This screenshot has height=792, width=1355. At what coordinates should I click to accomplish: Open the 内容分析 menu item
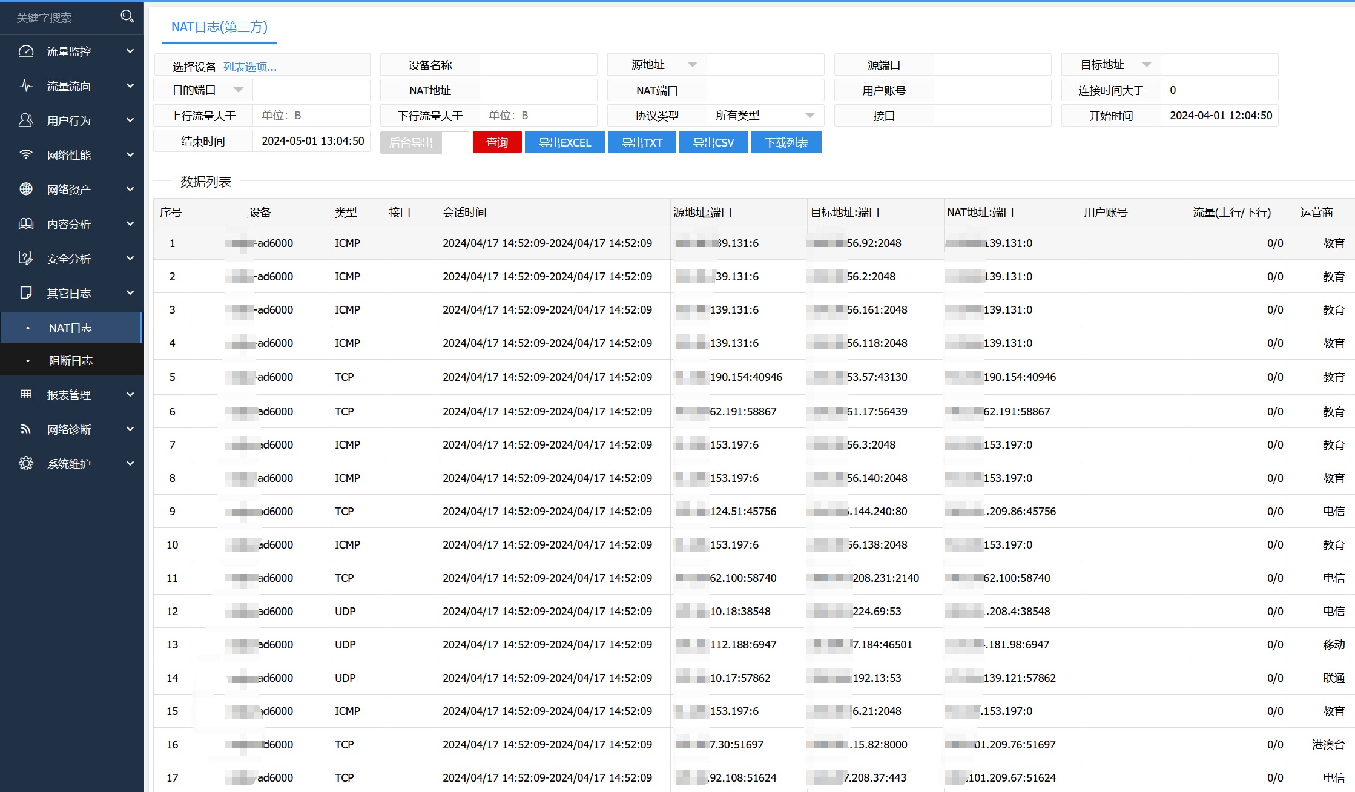click(x=71, y=224)
